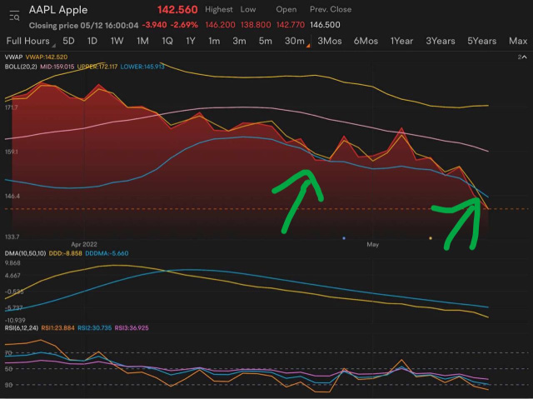The image size is (533, 399).
Task: Click the Highest value 146.200
Action: pos(220,25)
